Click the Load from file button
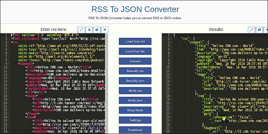Image resolution: width=268 pixels, height=134 pixels. pyautogui.click(x=135, y=51)
